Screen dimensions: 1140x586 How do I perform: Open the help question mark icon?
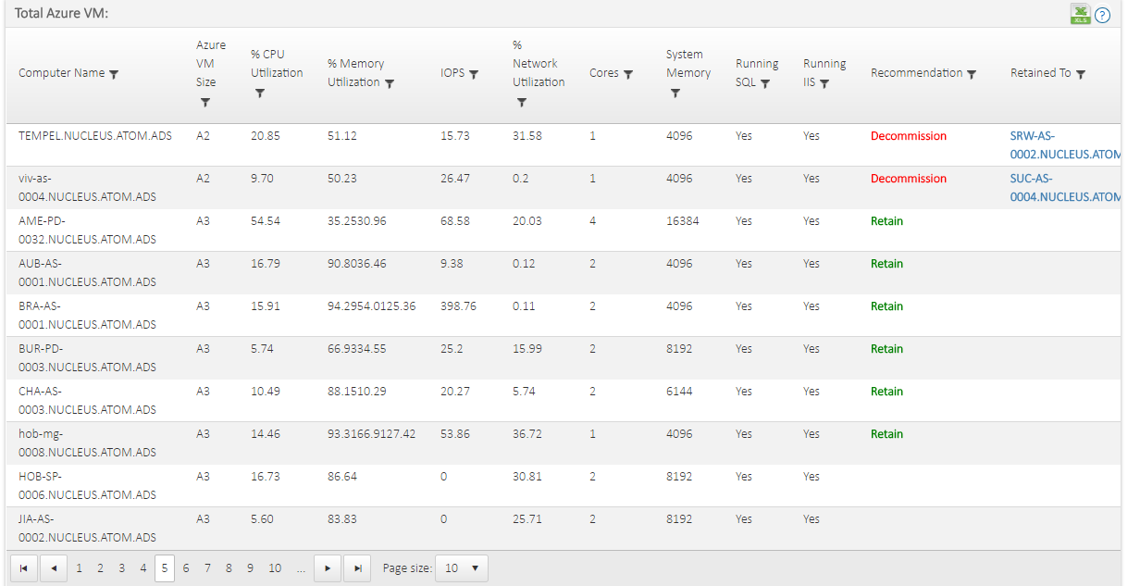[x=1102, y=15]
